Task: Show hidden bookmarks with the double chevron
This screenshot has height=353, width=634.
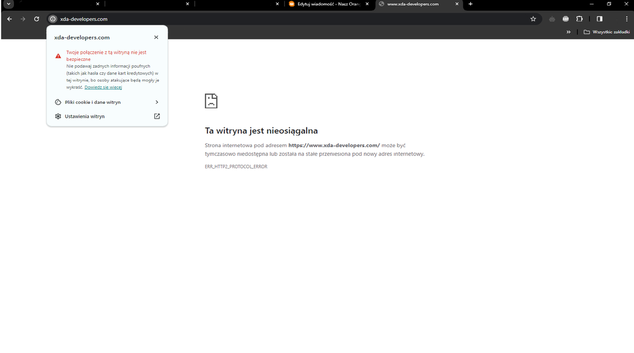Action: [568, 32]
